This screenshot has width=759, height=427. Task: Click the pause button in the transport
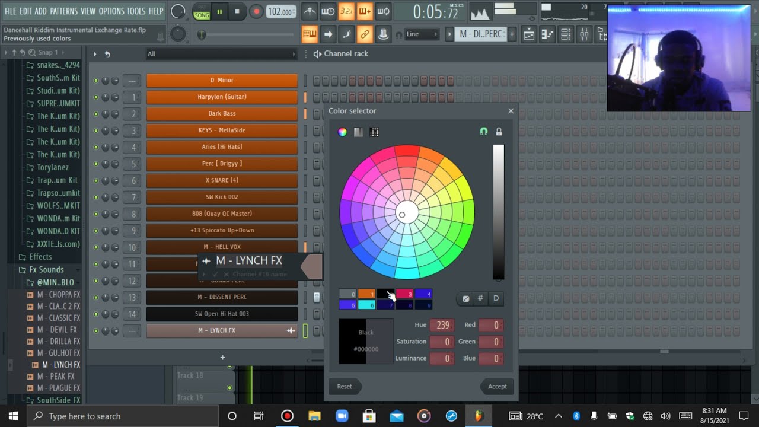click(219, 11)
